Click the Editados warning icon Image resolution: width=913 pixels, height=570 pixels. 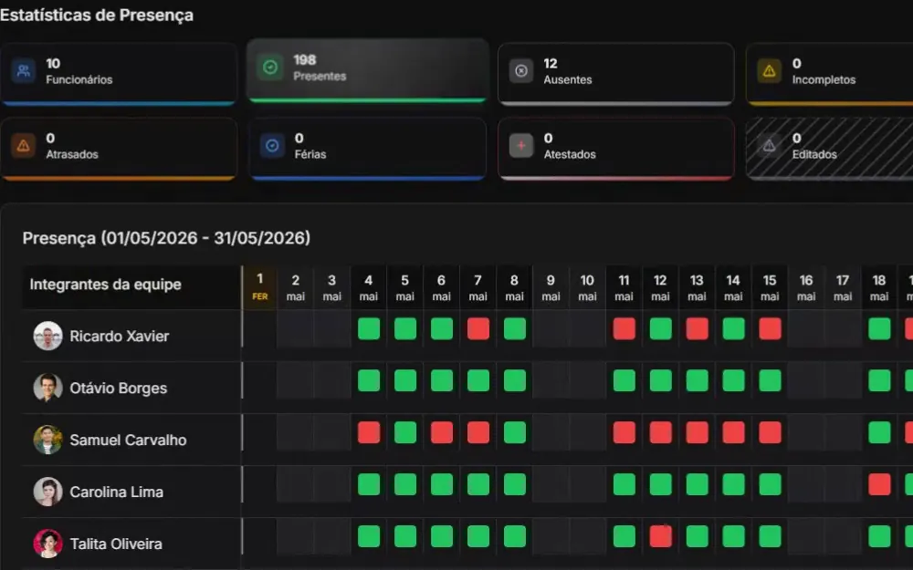click(769, 145)
